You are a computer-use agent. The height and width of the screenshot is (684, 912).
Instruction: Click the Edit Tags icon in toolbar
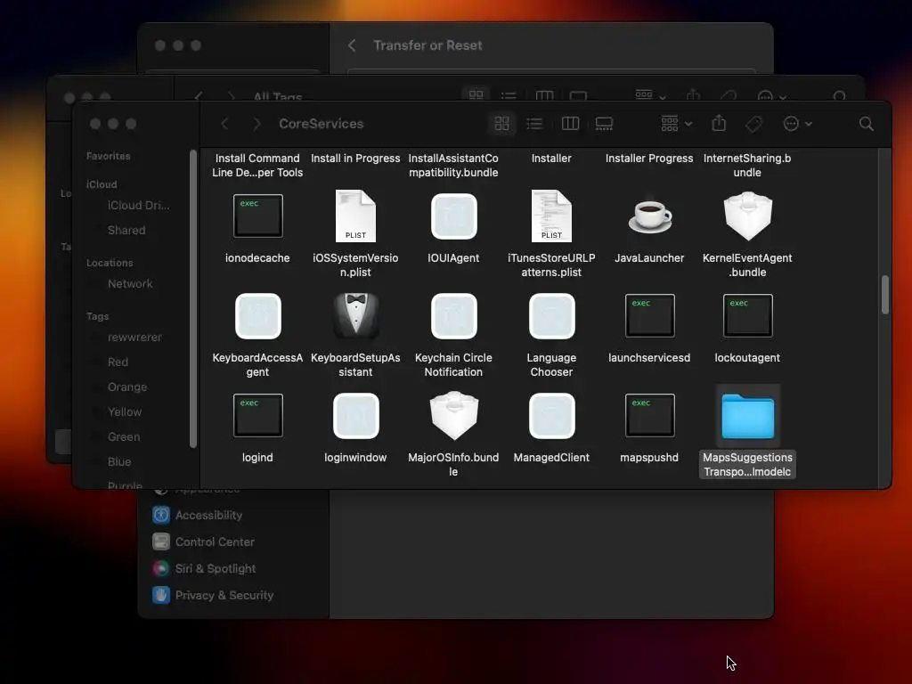point(753,123)
